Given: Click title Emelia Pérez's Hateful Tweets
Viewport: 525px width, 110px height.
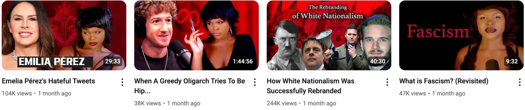Looking at the screenshot, I should click(48, 81).
